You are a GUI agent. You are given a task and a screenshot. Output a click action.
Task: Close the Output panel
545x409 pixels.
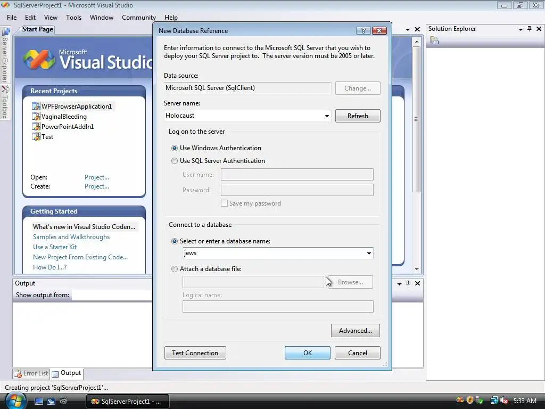[x=417, y=283]
